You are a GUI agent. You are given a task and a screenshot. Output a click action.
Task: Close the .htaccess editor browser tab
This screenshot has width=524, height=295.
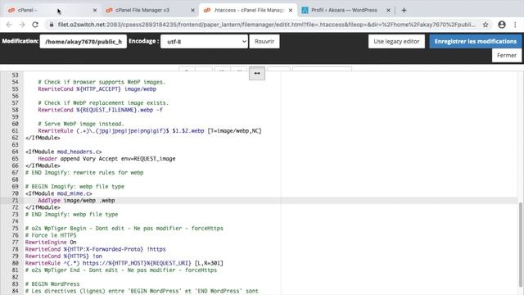click(291, 11)
